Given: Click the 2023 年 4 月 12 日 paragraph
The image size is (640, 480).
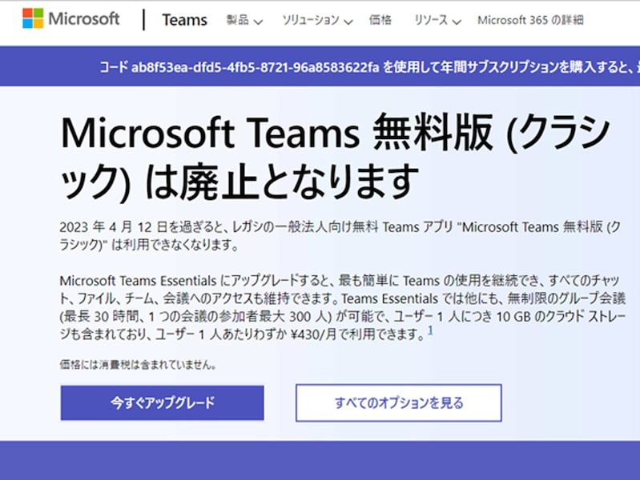Looking at the screenshot, I should click(x=340, y=236).
